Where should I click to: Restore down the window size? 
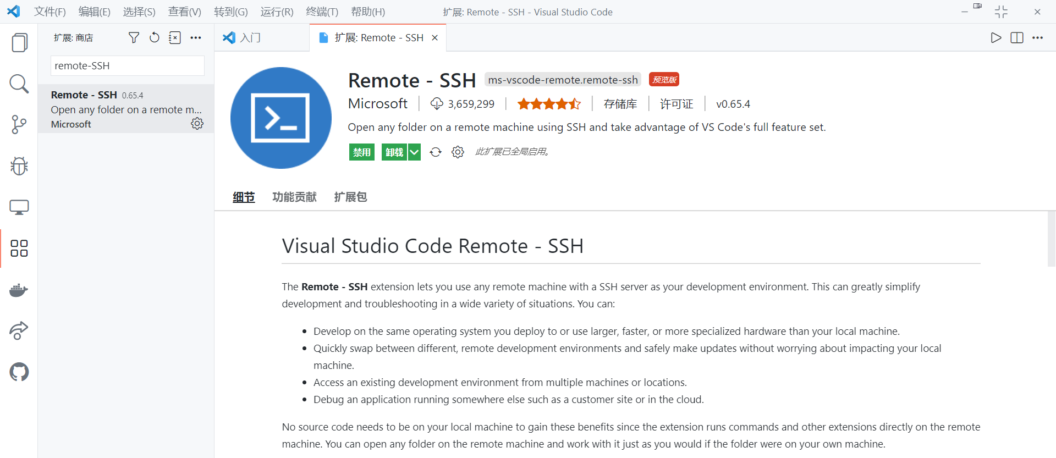(x=1001, y=12)
